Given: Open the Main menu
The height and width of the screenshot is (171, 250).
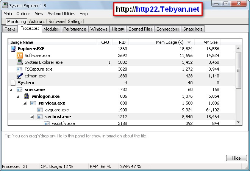Looking at the screenshot, I should (x=8, y=14).
